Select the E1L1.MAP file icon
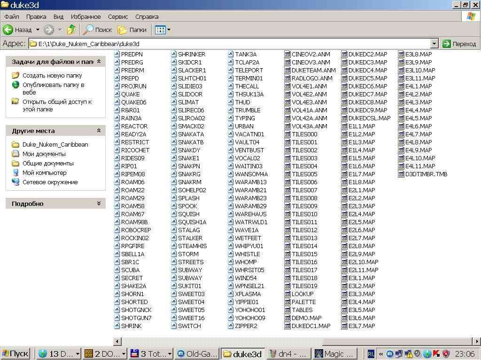 coord(344,126)
